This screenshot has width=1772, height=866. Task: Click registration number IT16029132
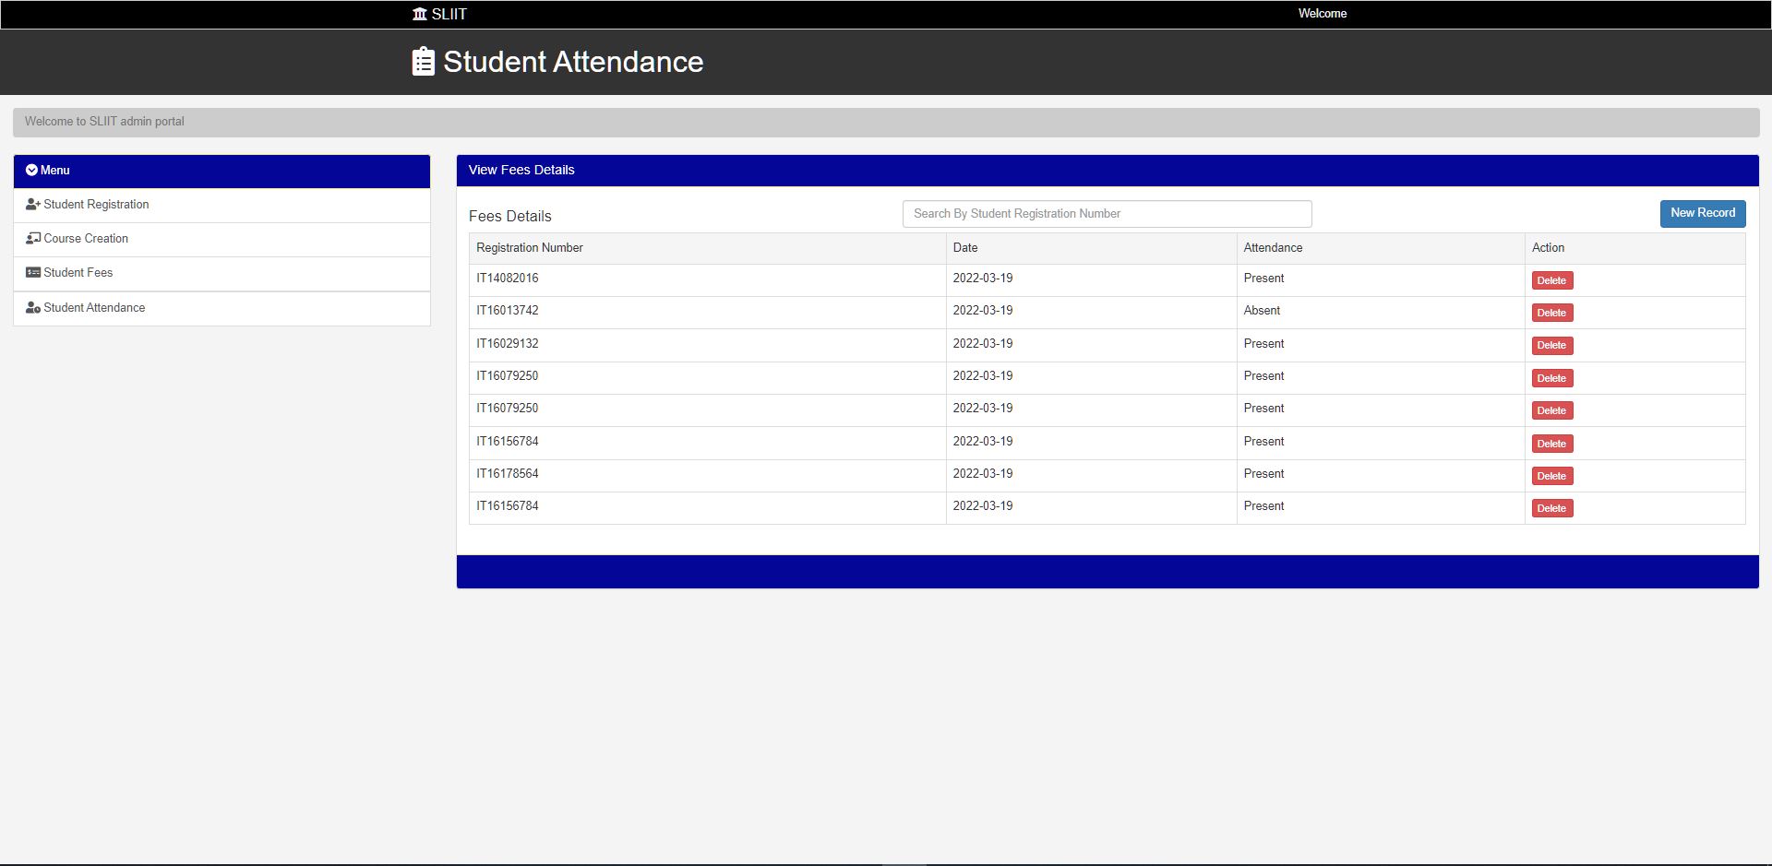click(x=507, y=344)
